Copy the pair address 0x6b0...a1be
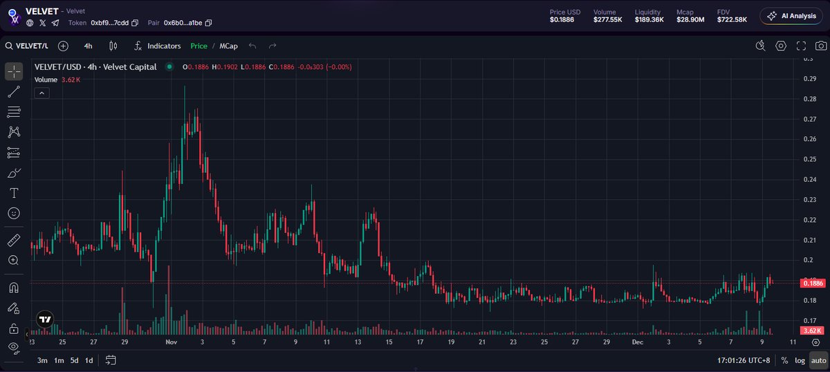830x372 pixels. 208,23
